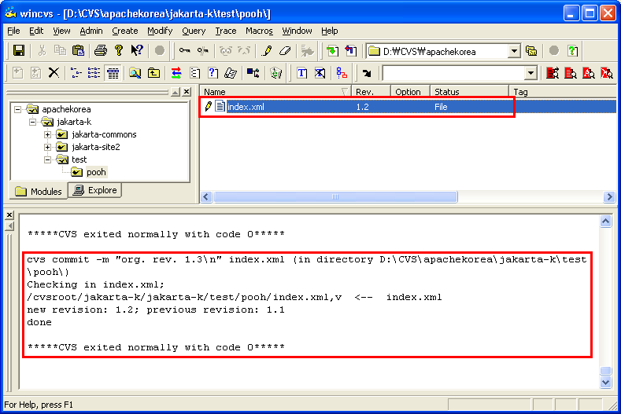The width and height of the screenshot is (621, 414).
Task: Collapse the apachekorea root node
Action: pos(18,109)
